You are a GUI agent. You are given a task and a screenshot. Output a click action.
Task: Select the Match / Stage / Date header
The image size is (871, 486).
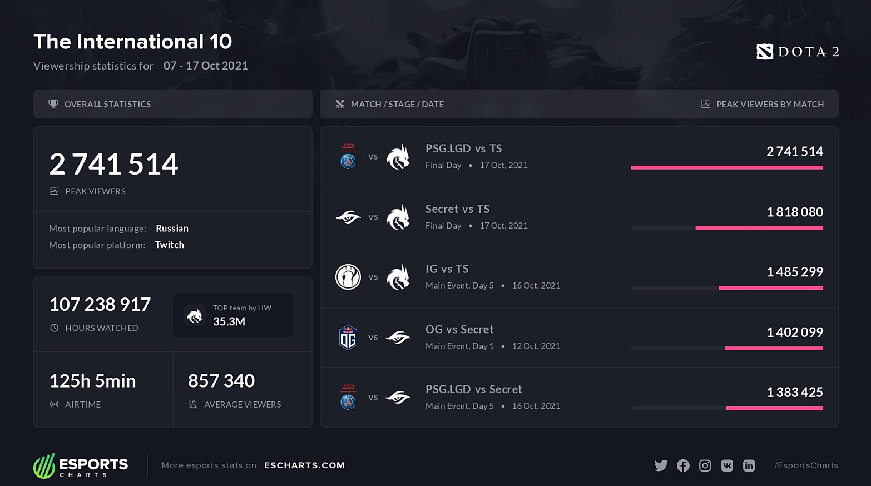(x=397, y=104)
